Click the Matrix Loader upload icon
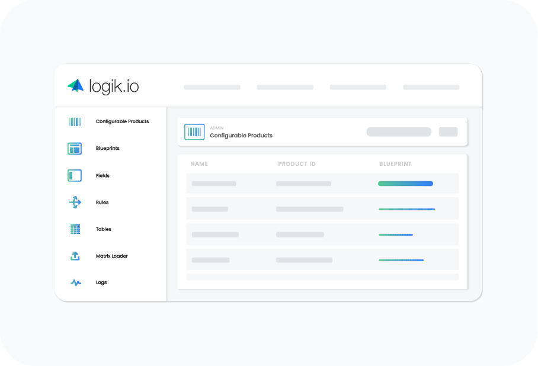538x366 pixels. [75, 256]
